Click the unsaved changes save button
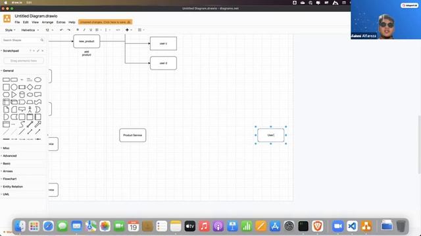The width and height of the screenshot is (421, 236). pos(105,22)
